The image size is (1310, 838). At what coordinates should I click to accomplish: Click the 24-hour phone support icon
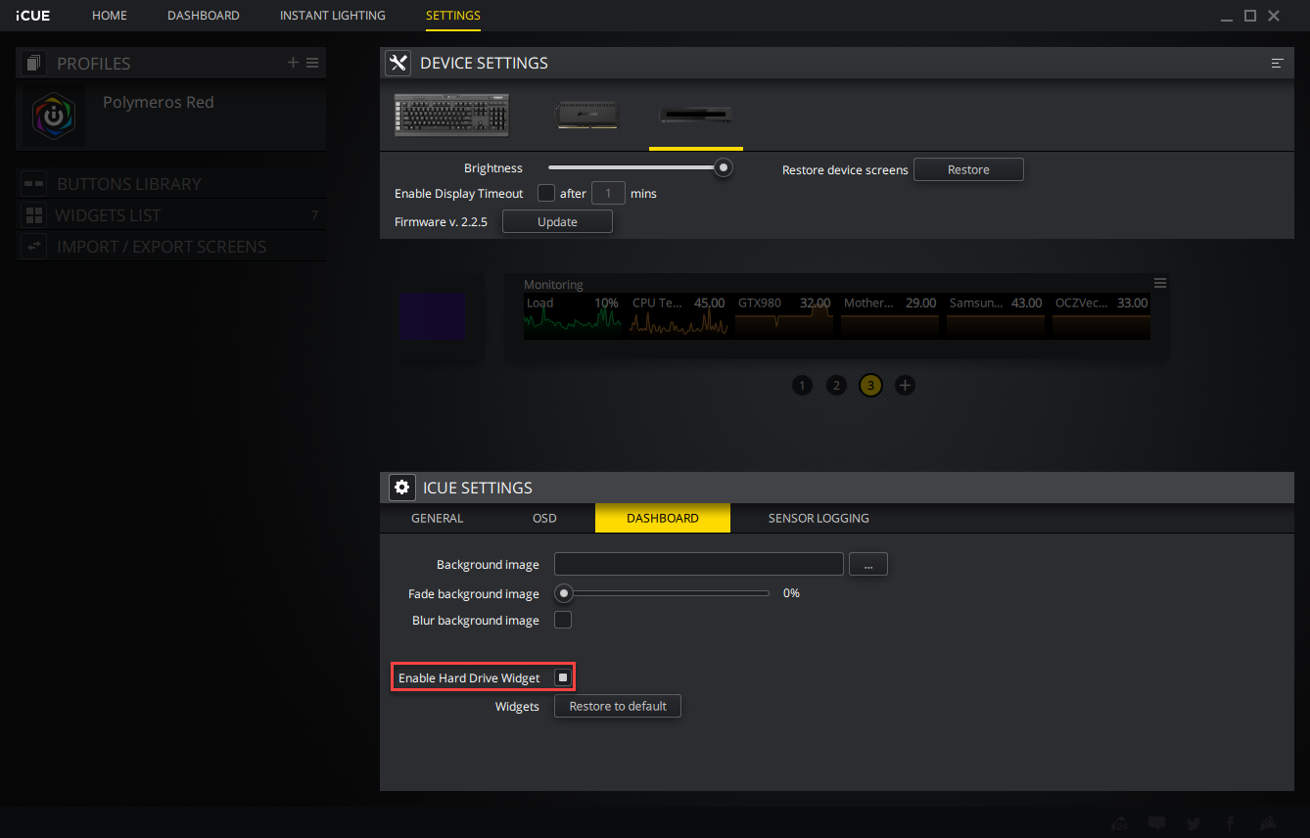(1120, 823)
